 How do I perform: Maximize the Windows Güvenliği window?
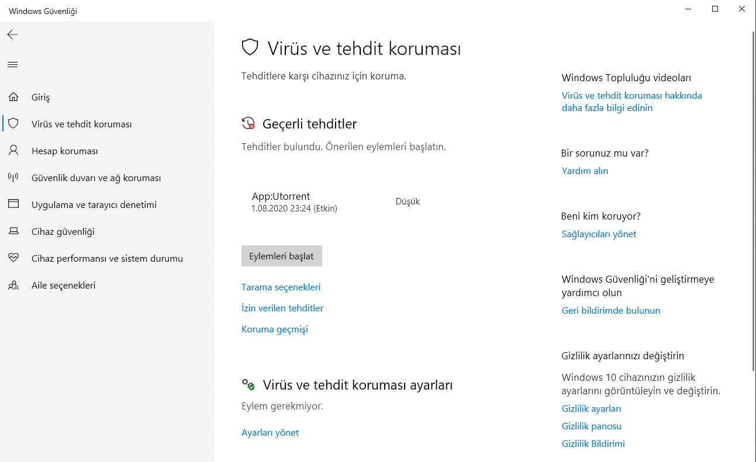coord(715,9)
